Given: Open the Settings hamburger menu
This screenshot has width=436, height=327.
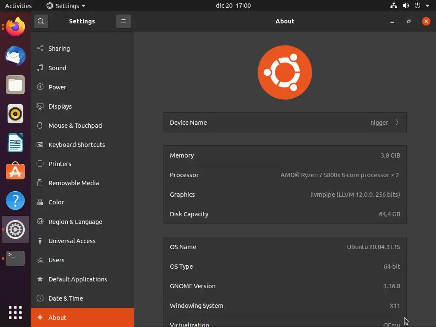Looking at the screenshot, I should click(123, 21).
